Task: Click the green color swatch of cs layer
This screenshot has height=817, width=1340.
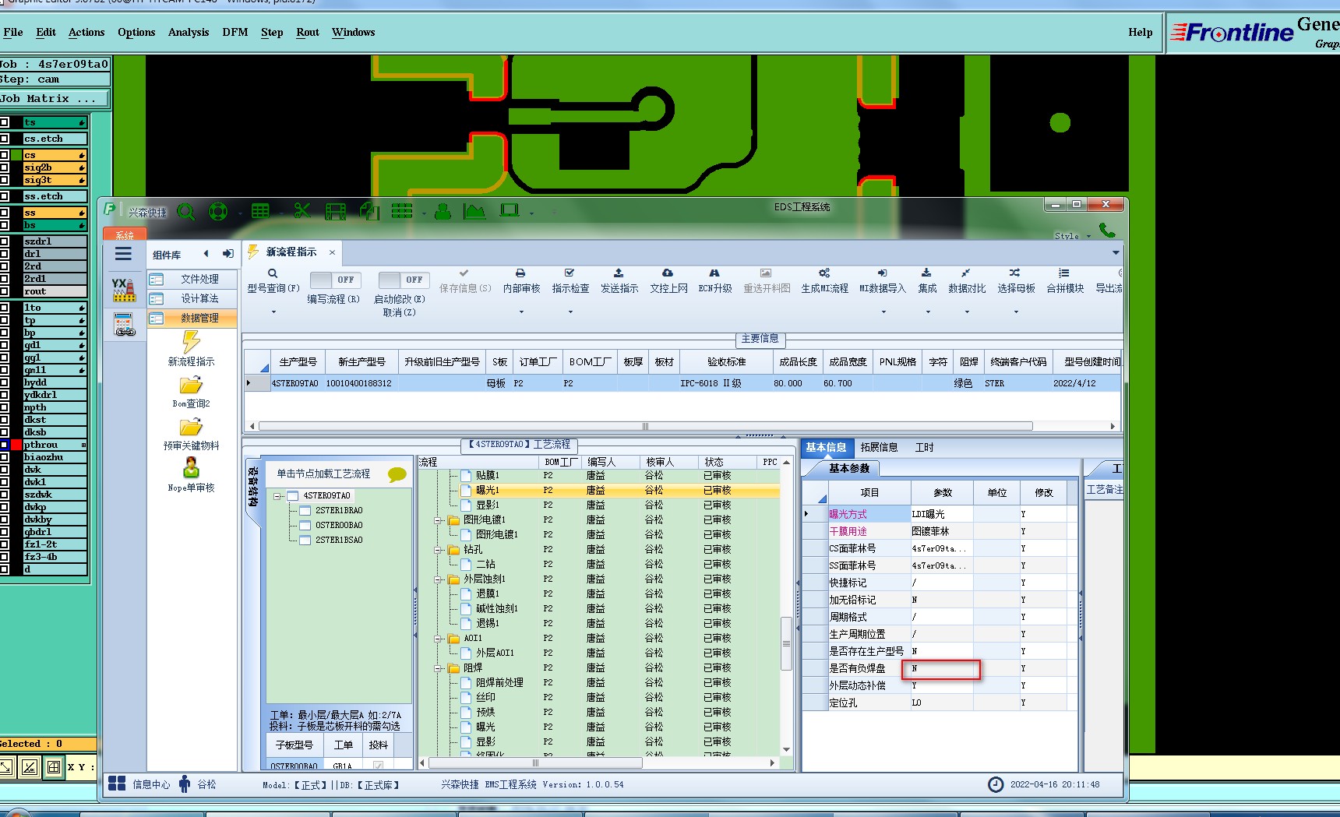Action: pyautogui.click(x=16, y=155)
